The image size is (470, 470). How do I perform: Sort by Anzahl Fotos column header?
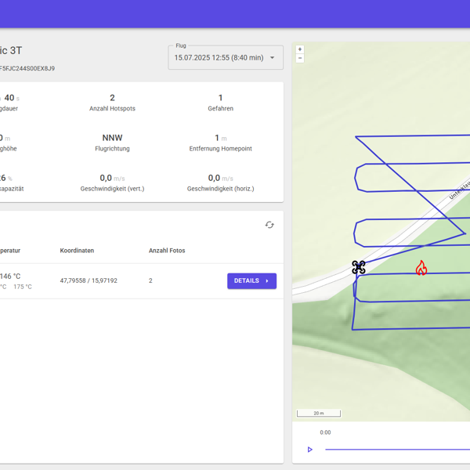[x=167, y=251]
